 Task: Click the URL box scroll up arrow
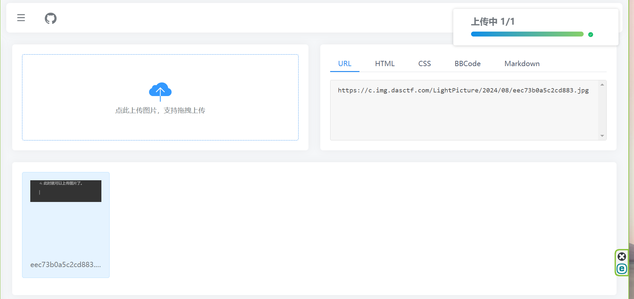tap(602, 85)
